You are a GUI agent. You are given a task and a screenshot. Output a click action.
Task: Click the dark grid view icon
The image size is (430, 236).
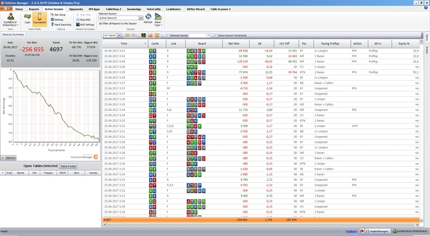point(143,36)
